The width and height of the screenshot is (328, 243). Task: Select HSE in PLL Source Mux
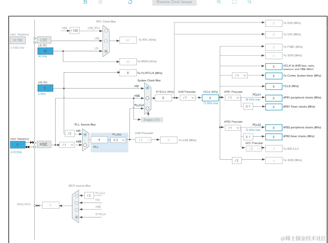(x=85, y=145)
